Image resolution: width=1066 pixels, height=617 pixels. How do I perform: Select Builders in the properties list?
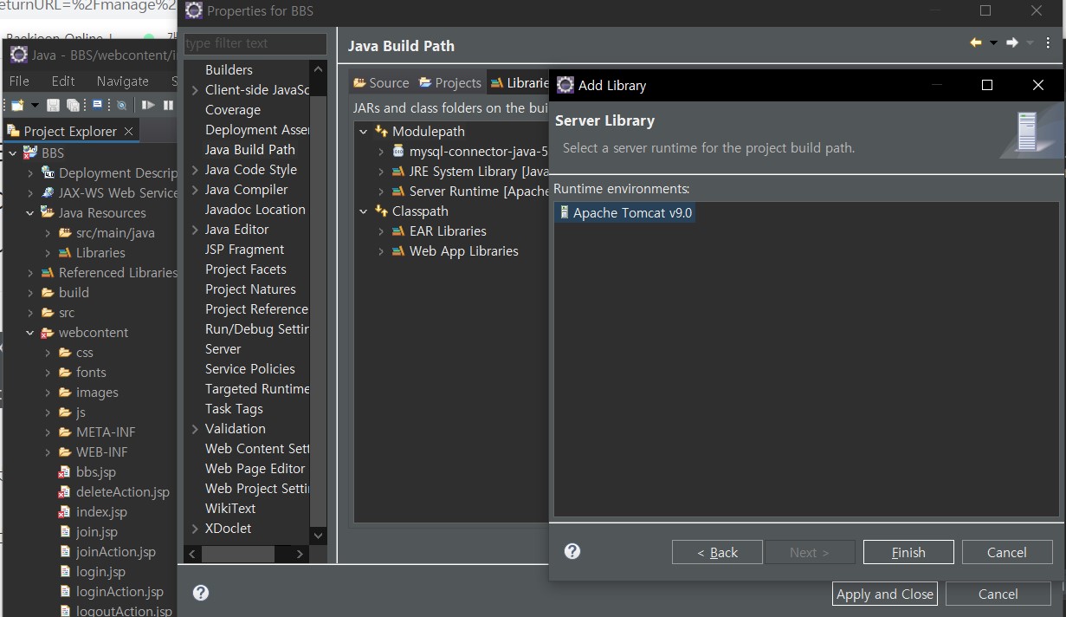[x=229, y=70]
